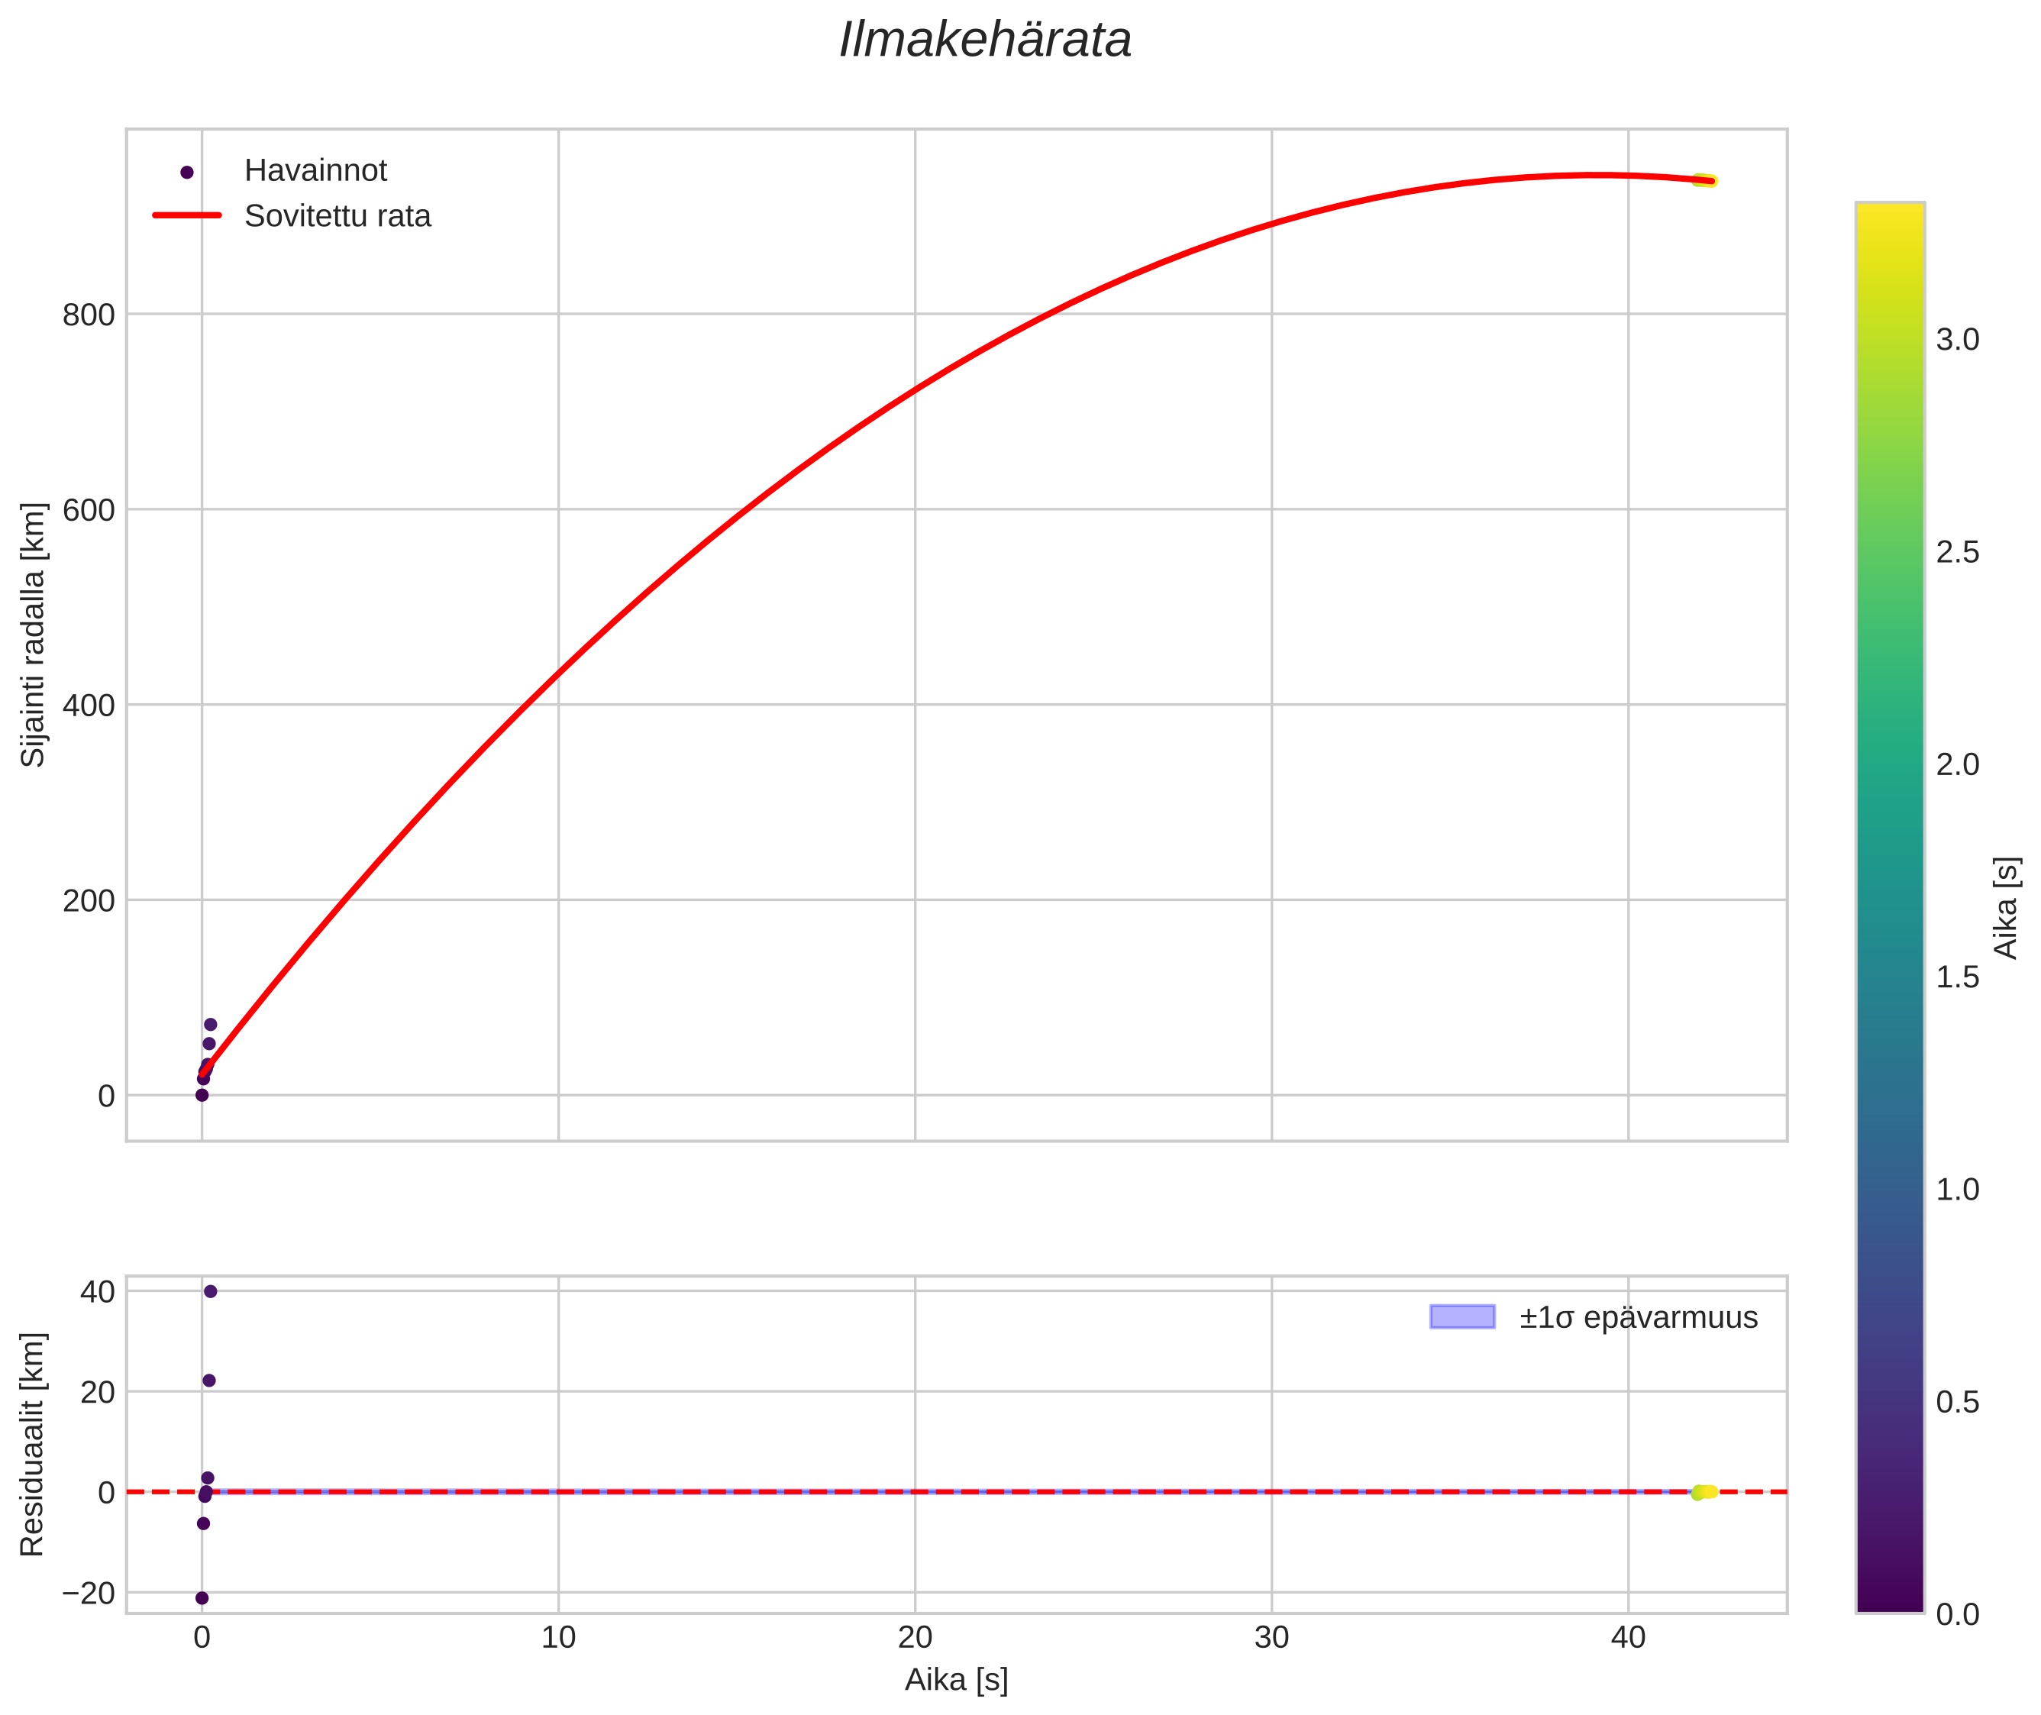The height and width of the screenshot is (1715, 2041).
Task: Click the 'Ilmakehärata' plot title
Action: pos(985,40)
